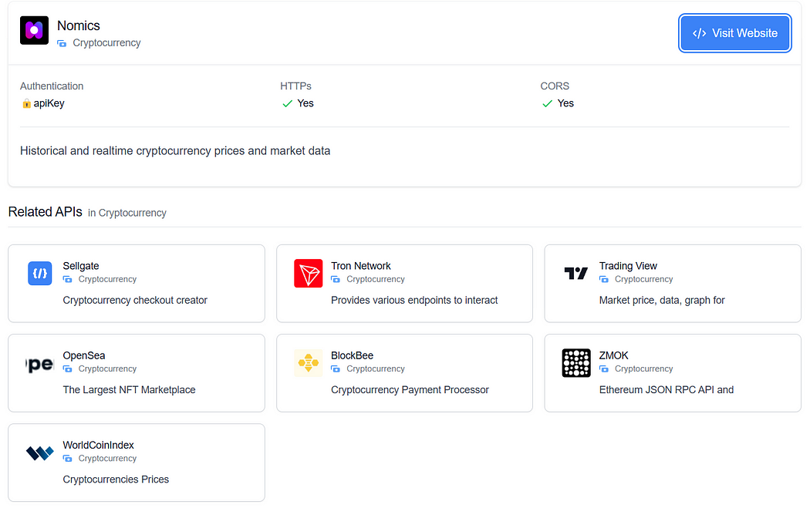Click the Visit Website button
Image resolution: width=810 pixels, height=508 pixels.
[x=734, y=33]
